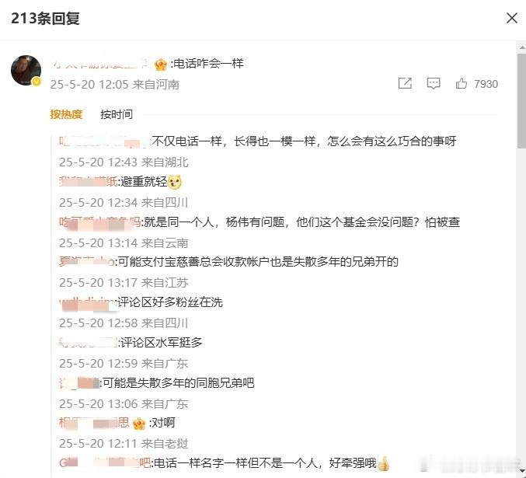This screenshot has width=526, height=478.
Task: Open username of the 避重就轻 reply author
Action: 88,182
